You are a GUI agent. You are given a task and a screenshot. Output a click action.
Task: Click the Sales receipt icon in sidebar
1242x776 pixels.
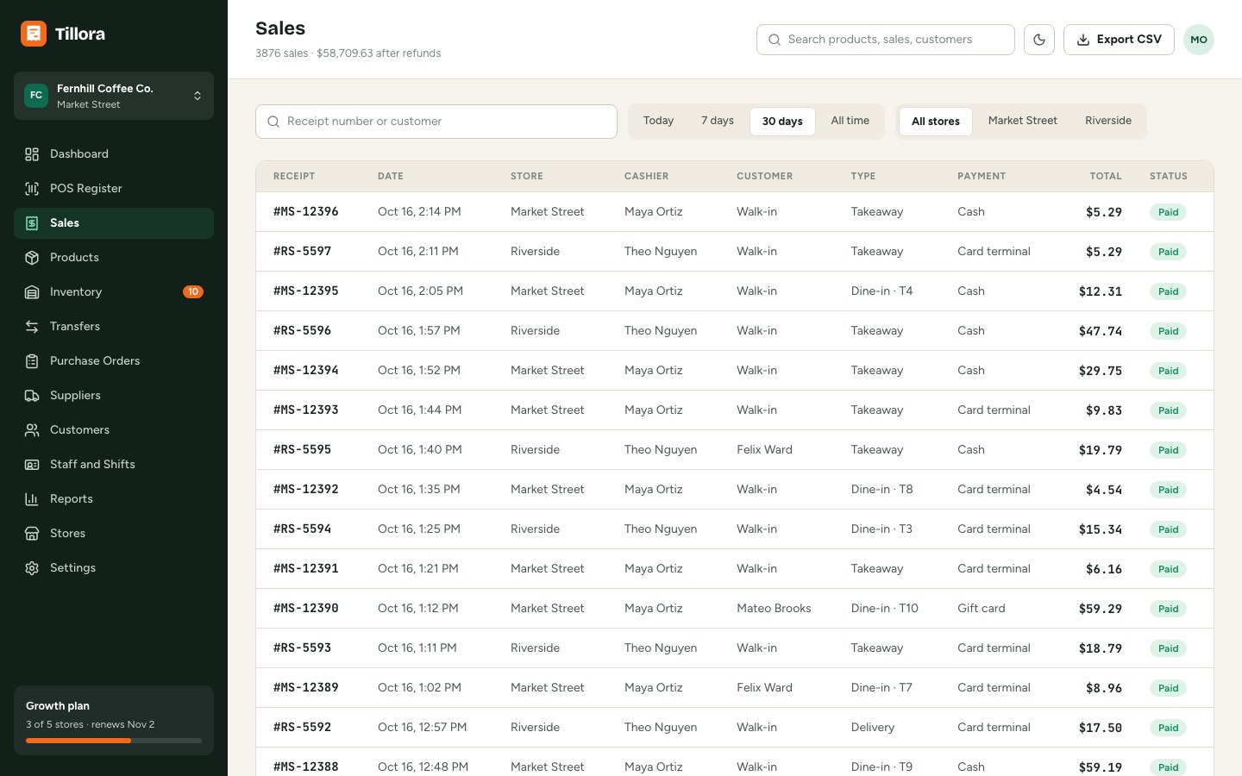point(32,223)
